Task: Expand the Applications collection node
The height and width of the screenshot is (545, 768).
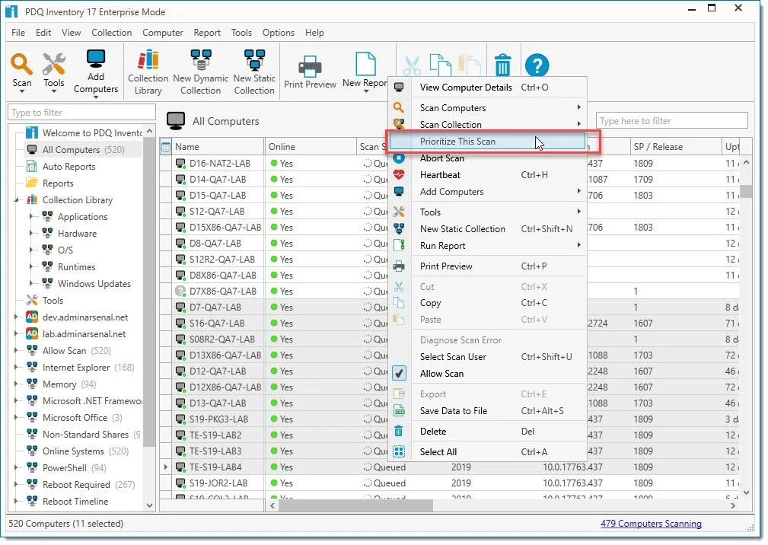Action: point(31,216)
